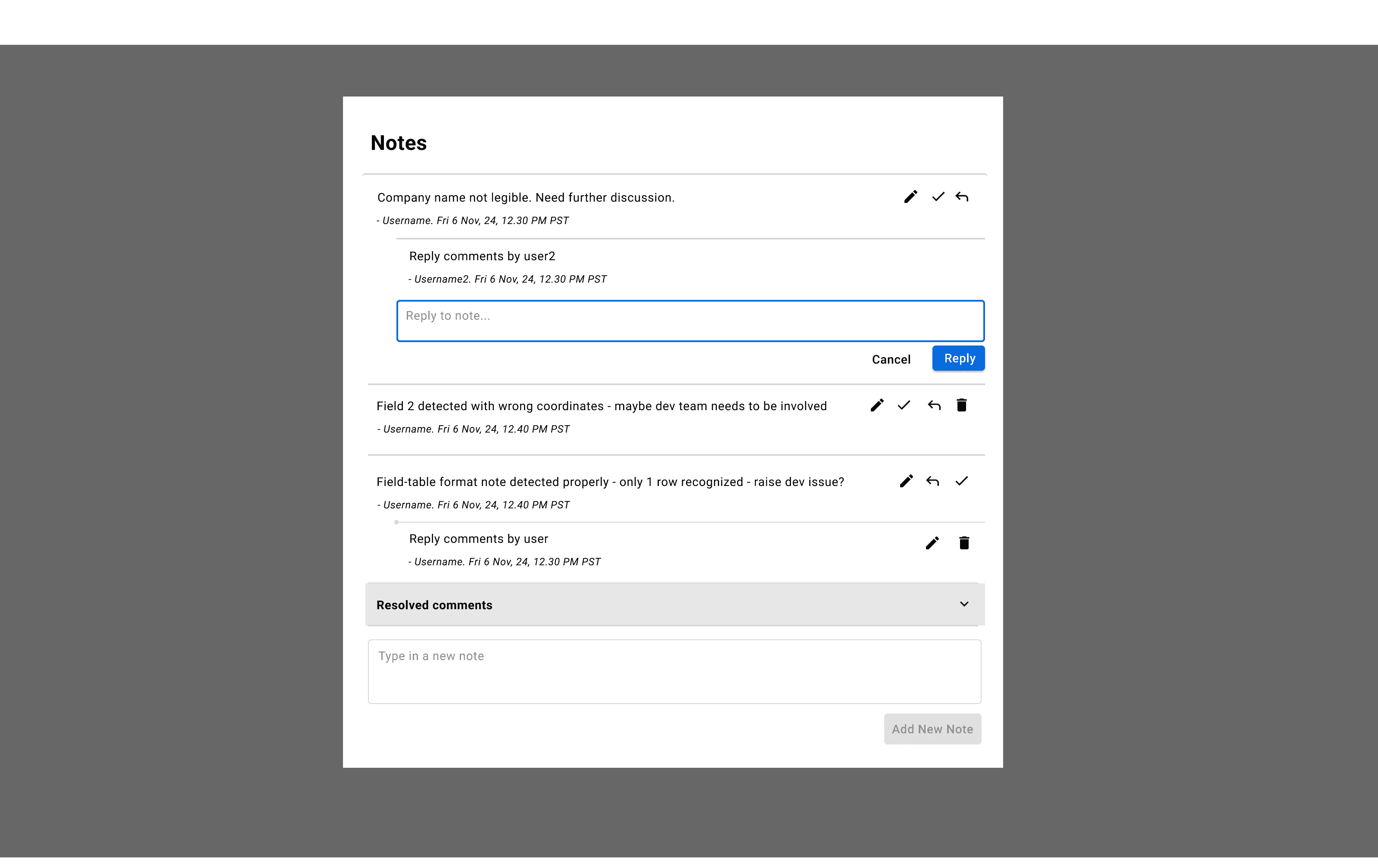Resolve the 'Field-table format' note with checkmark
The width and height of the screenshot is (1378, 866).
pos(961,481)
